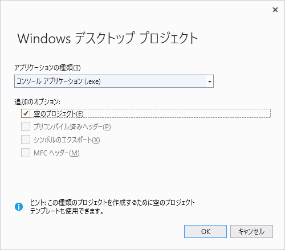This screenshot has width=285, height=250.
Task: Click the アプリケーションの種類(T) label
Action: click(x=47, y=67)
